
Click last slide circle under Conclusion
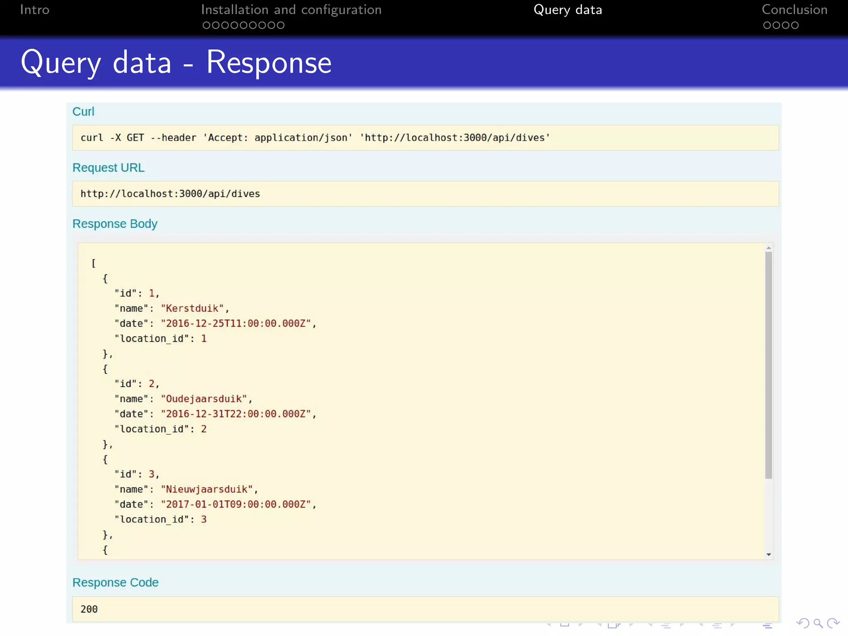[x=794, y=25]
